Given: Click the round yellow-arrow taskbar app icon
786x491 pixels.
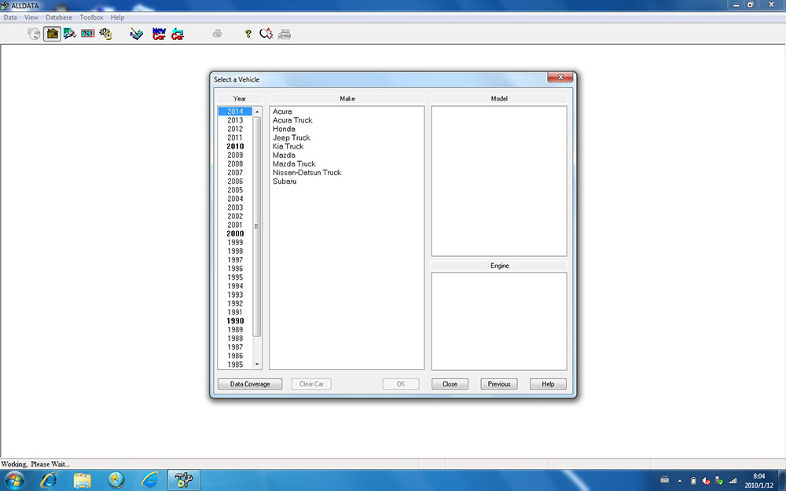Looking at the screenshot, I should (116, 481).
